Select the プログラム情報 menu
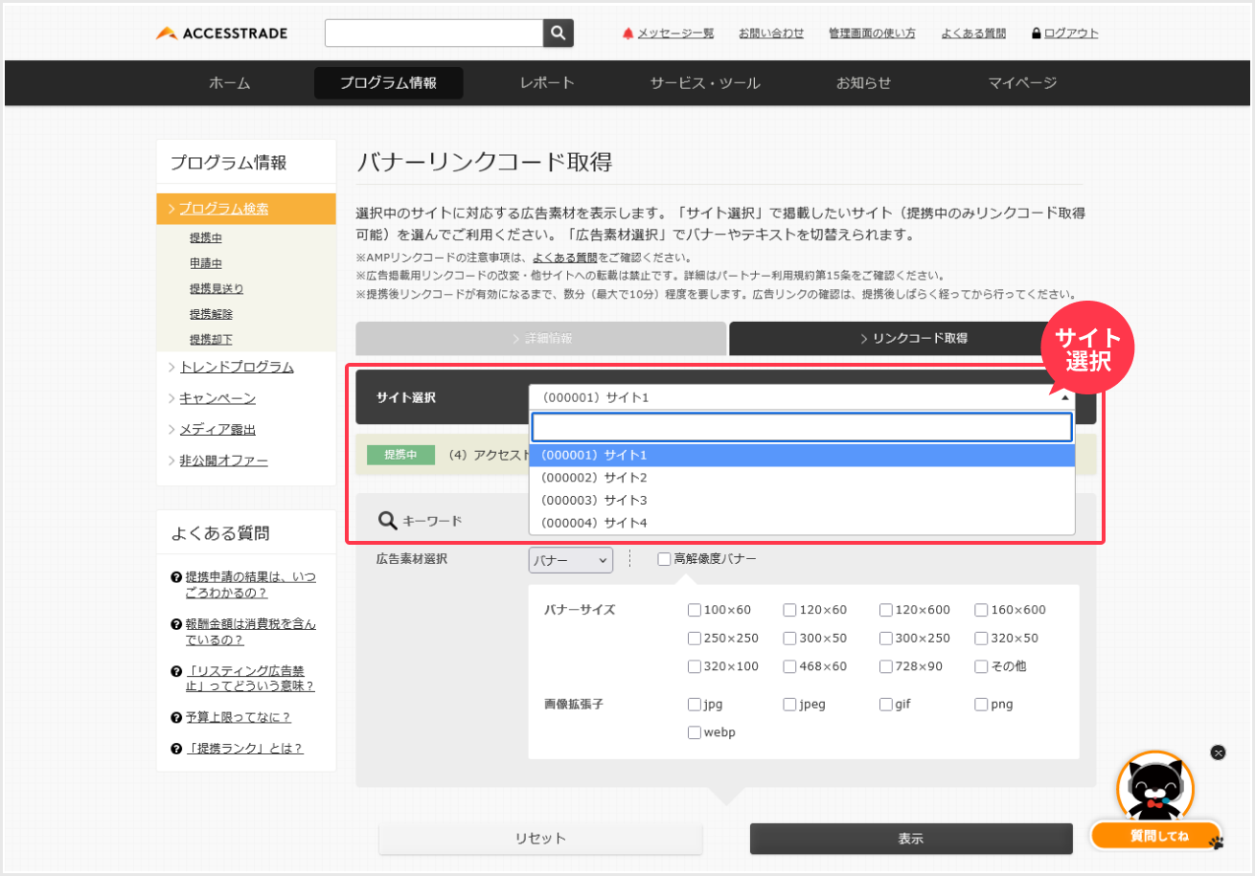 (388, 83)
